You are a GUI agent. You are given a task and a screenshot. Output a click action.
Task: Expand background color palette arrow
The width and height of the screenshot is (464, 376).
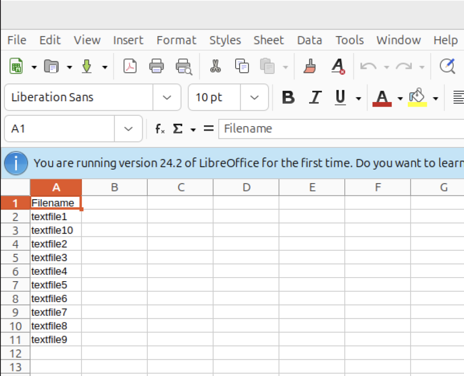[435, 98]
